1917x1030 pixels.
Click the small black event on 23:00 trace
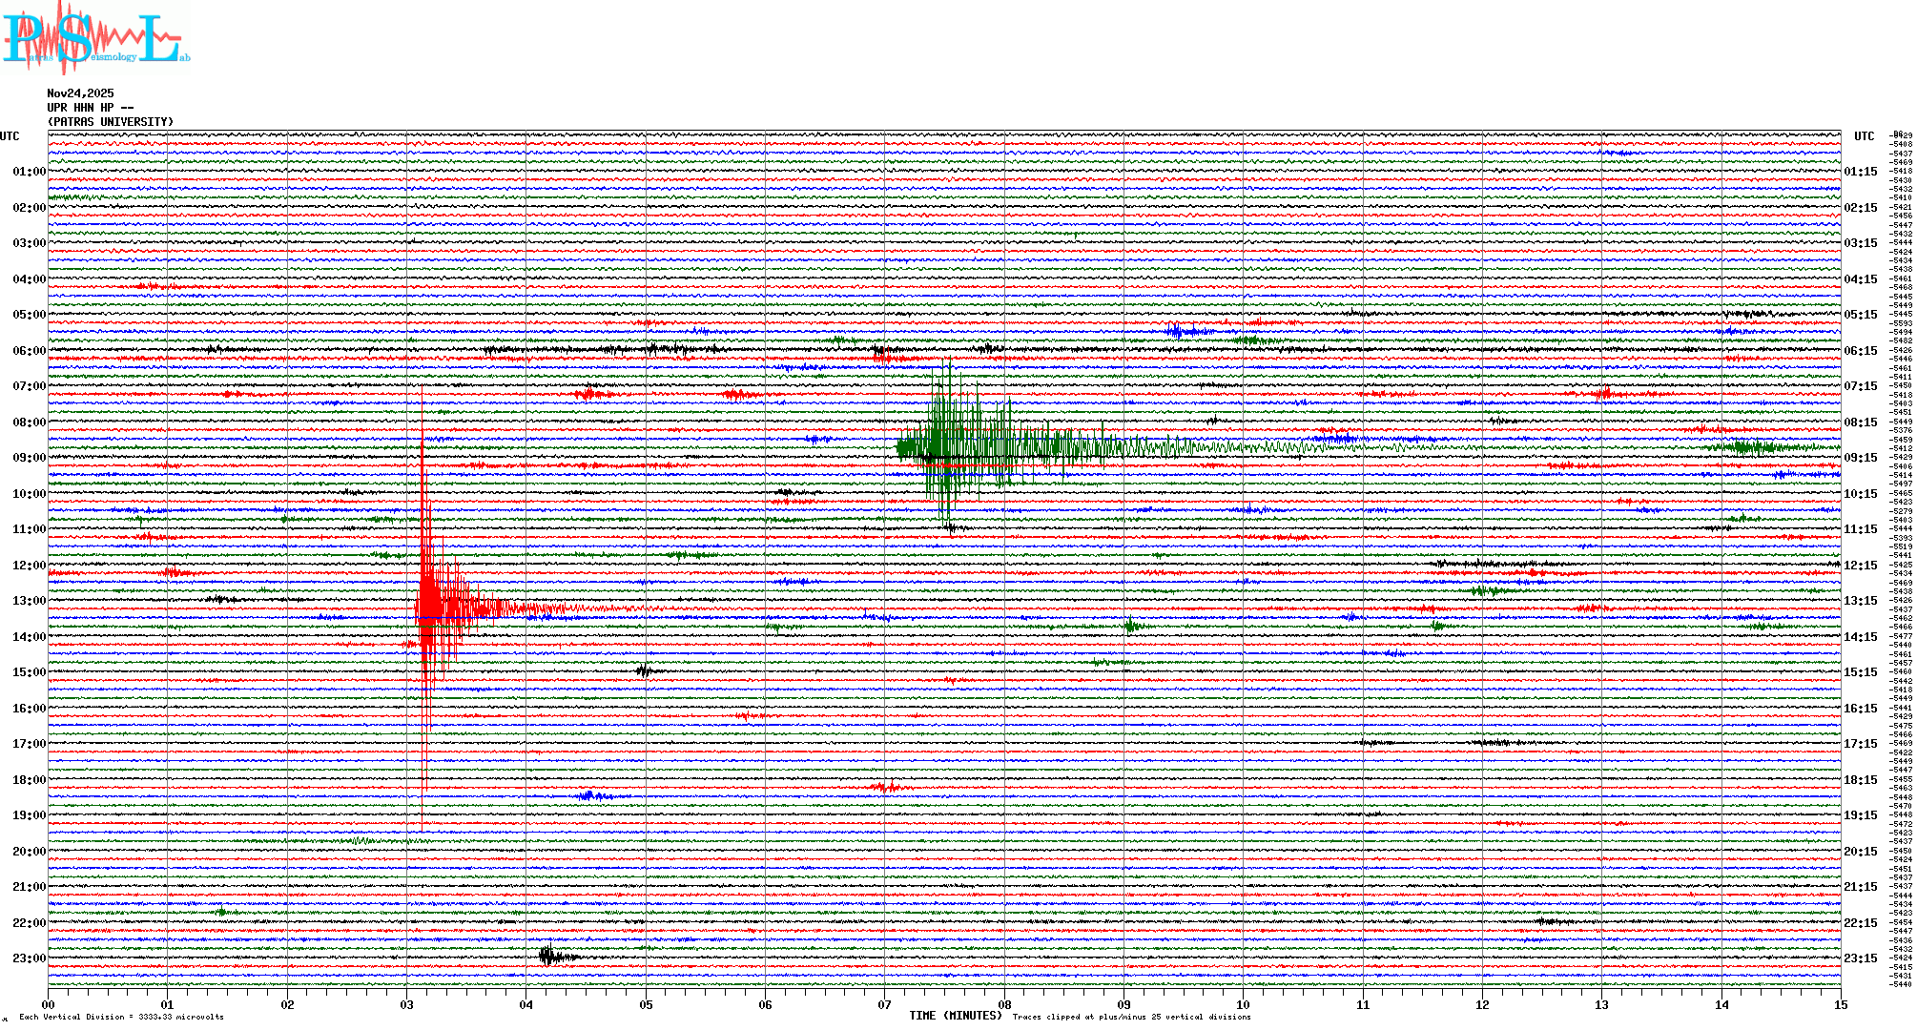[548, 956]
